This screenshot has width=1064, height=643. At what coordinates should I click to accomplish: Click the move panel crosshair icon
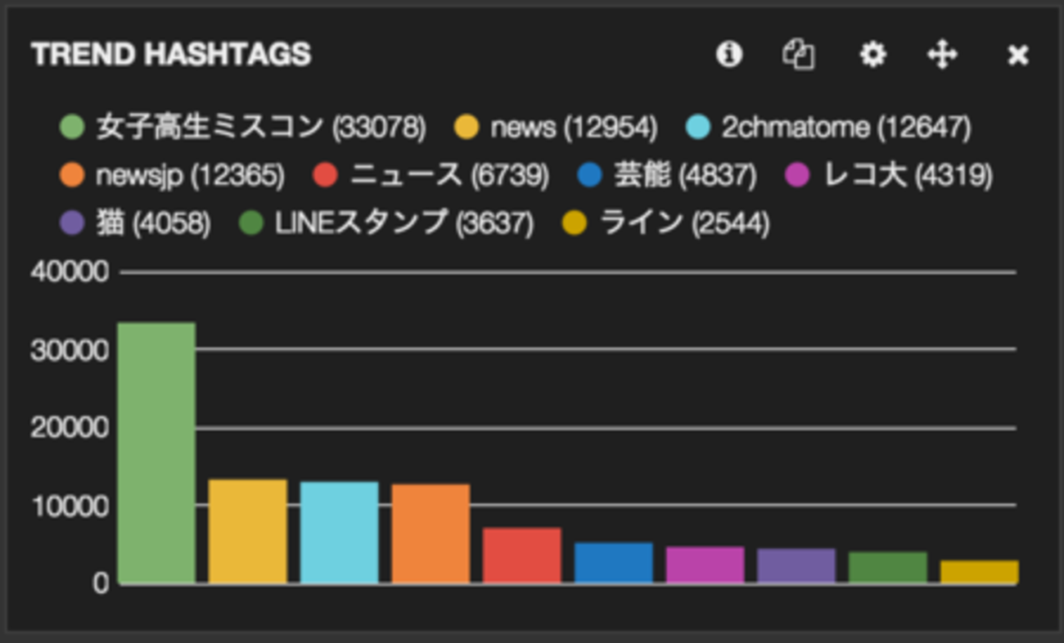coord(942,55)
